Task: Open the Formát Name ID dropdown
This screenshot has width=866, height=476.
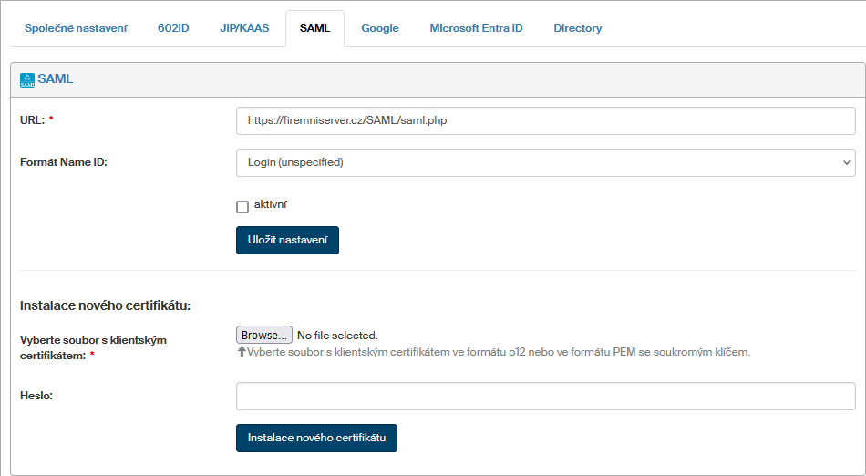Action: 545,162
